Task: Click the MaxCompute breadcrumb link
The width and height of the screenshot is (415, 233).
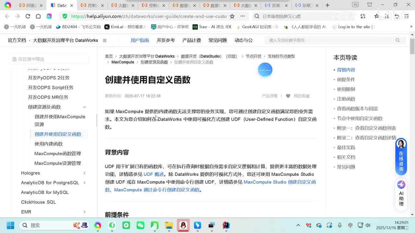Action: tap(123, 62)
